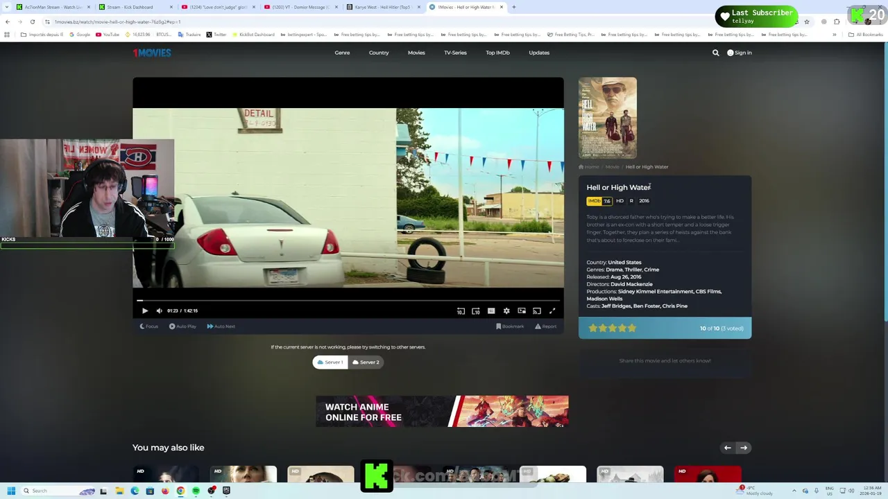Toggle the Auto Next option
Screen dimensions: 888x499
221,326
